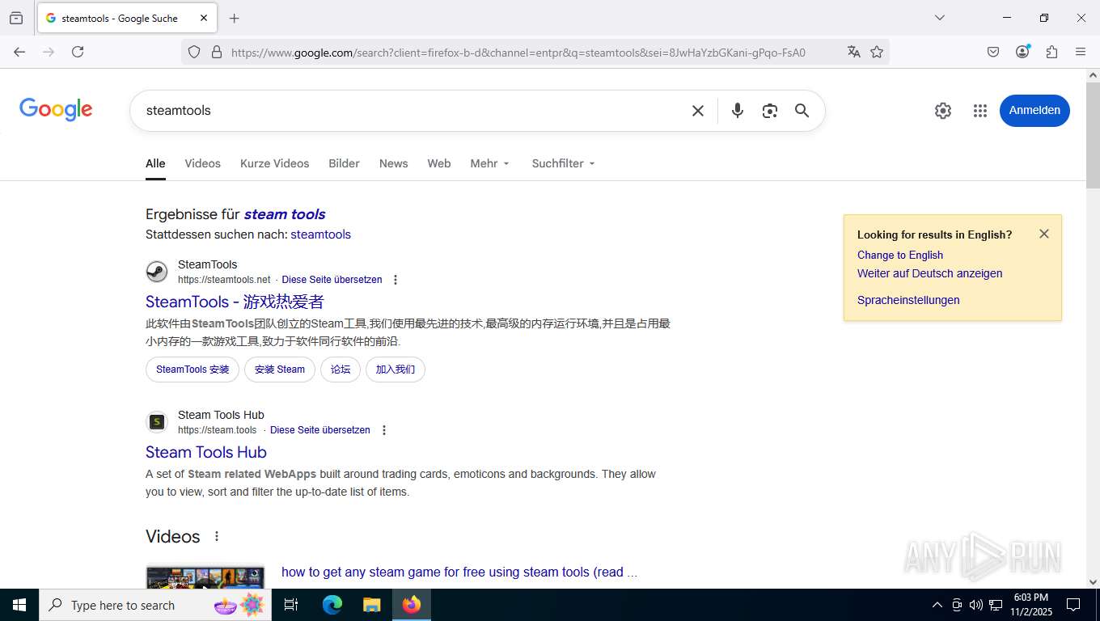This screenshot has width=1100, height=621.
Task: Click Steam Tools Hub site favicon
Action: tap(157, 421)
